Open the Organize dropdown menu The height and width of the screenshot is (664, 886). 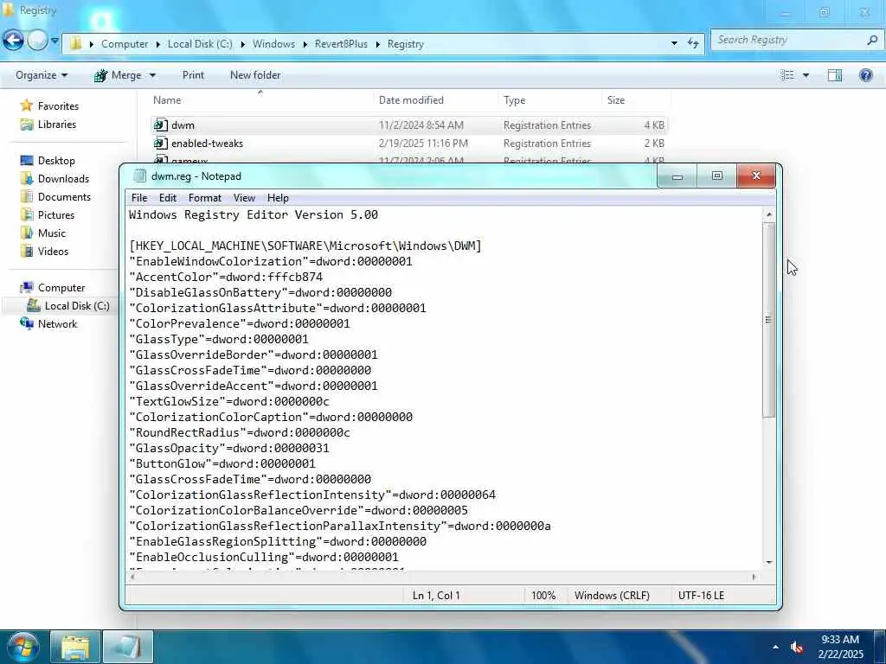pyautogui.click(x=42, y=75)
